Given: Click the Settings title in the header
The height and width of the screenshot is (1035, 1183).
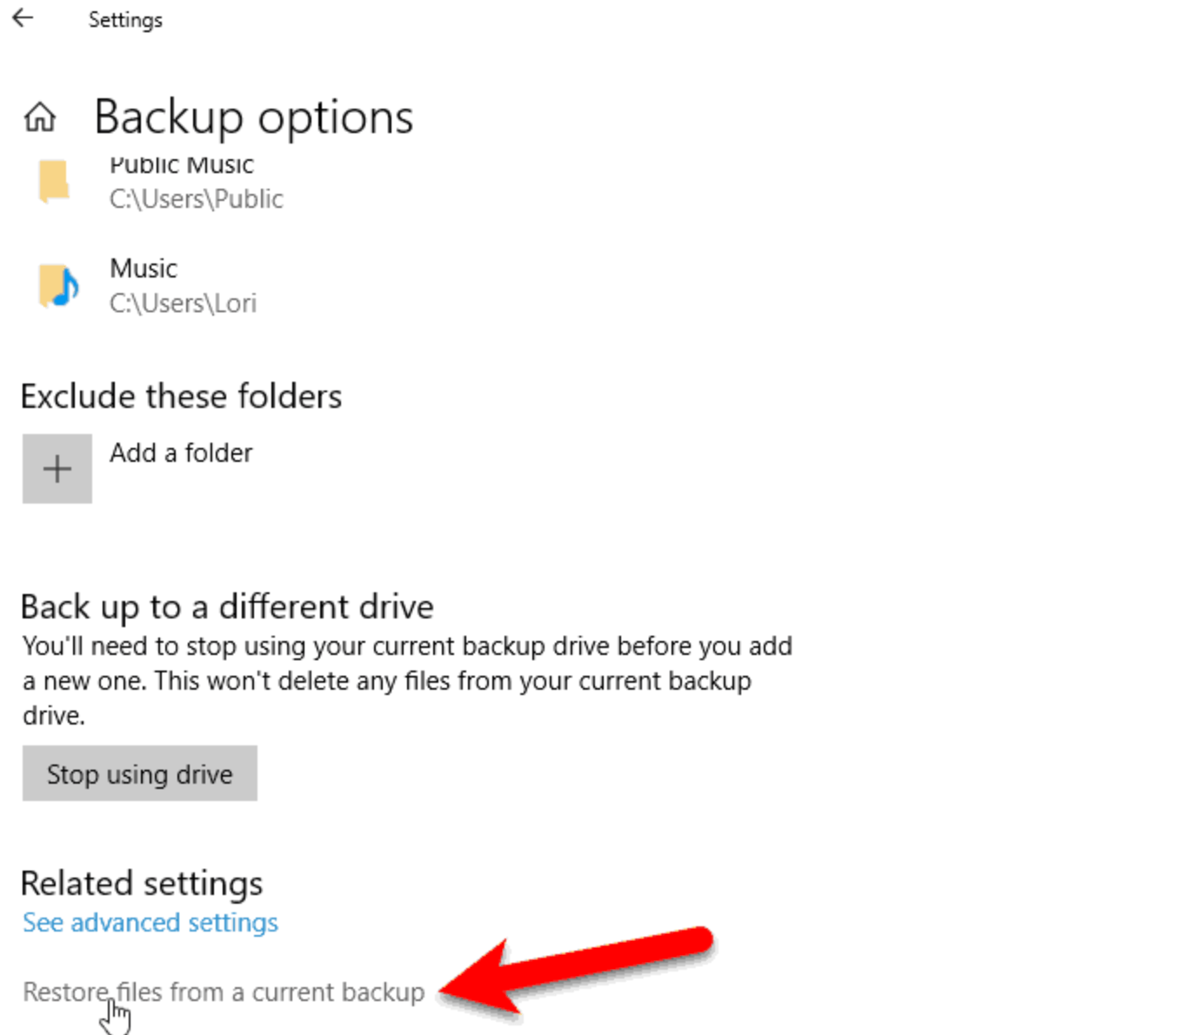Looking at the screenshot, I should pyautogui.click(x=125, y=19).
